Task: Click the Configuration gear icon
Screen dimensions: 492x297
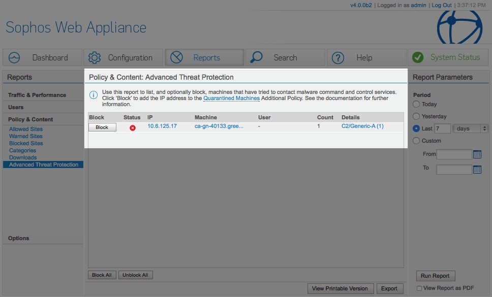Action: click(95, 58)
